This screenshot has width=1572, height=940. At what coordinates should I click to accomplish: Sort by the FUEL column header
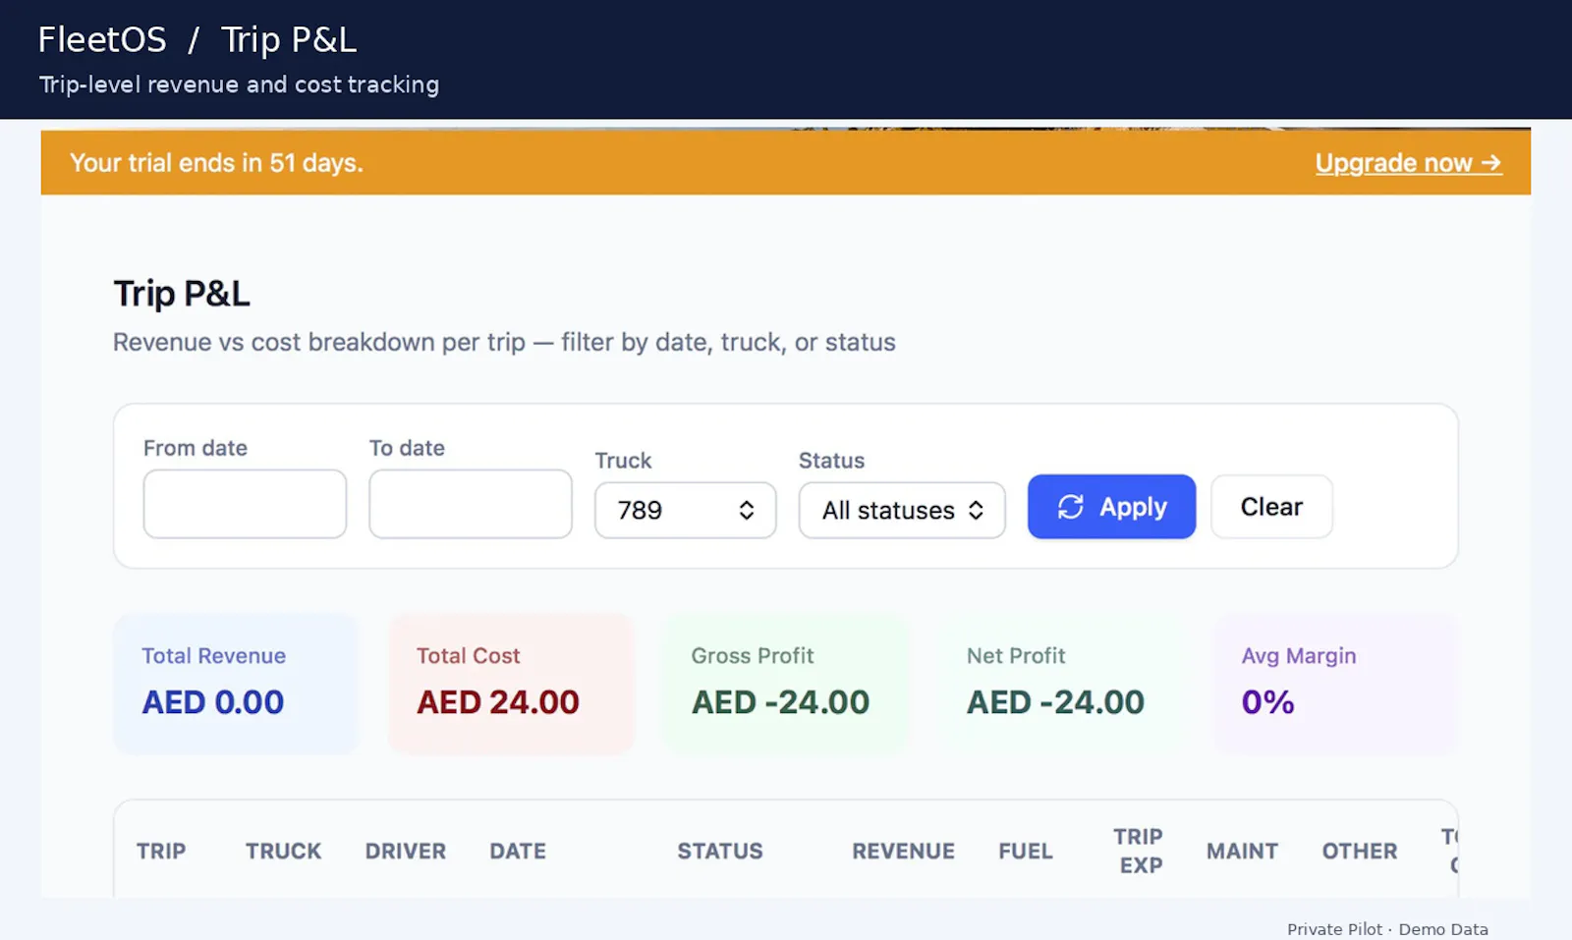1026,851
